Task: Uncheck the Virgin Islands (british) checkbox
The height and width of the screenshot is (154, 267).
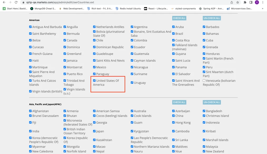Action: [30, 91]
